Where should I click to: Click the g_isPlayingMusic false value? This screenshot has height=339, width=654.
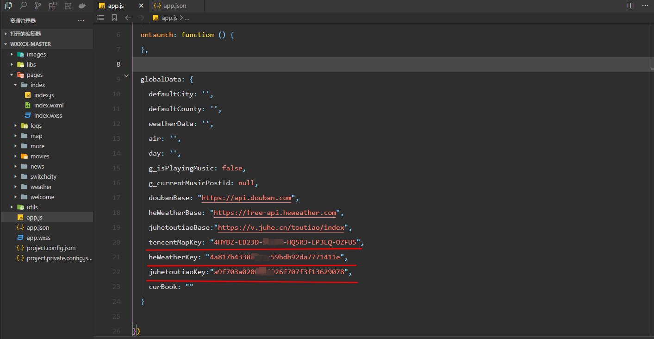click(x=232, y=168)
